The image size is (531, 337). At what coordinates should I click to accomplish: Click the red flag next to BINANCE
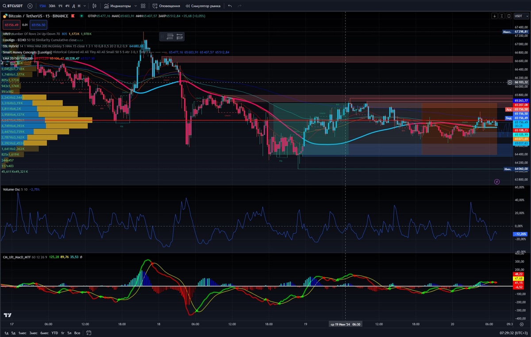point(73,16)
